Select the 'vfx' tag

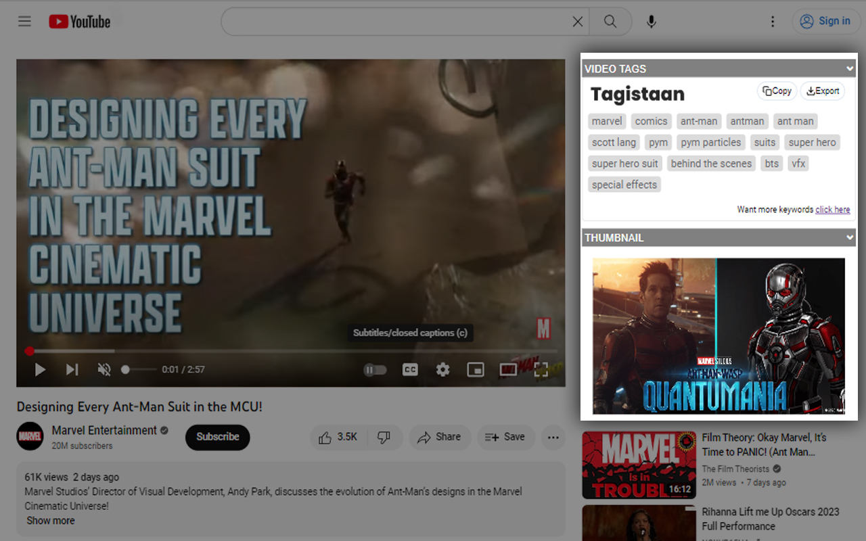coord(798,163)
